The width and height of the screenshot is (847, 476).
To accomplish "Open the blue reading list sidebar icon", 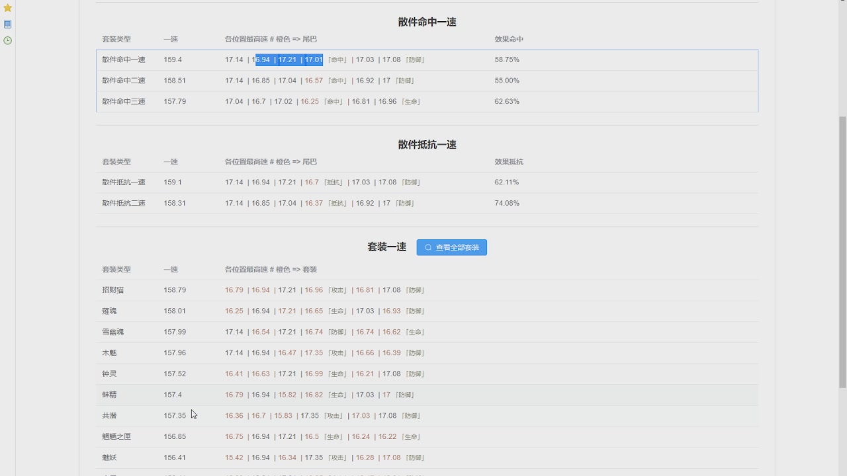I will pos(7,24).
